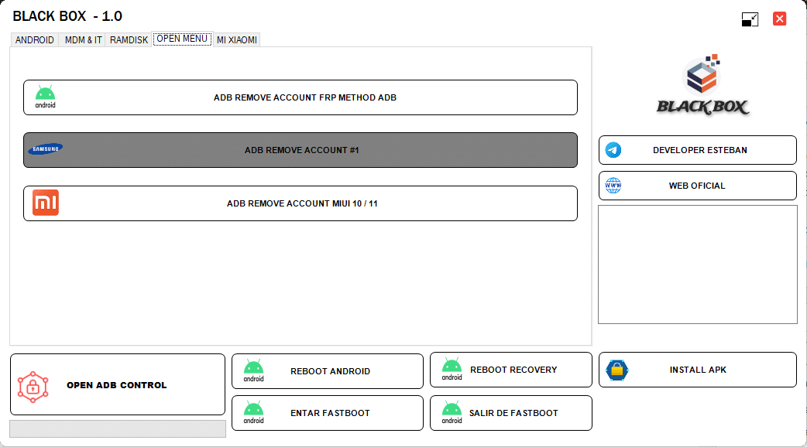
Task: Click the empty log panel on the right
Action: pyautogui.click(x=697, y=263)
